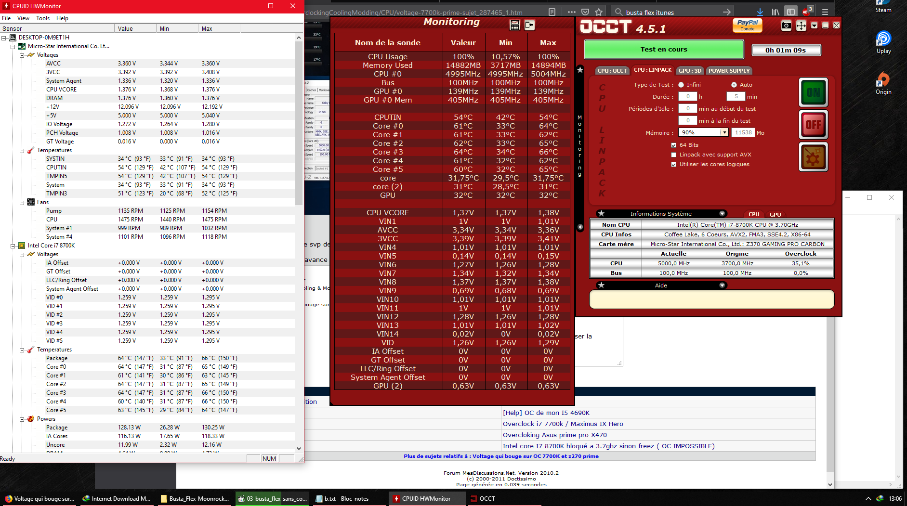The image size is (907, 506).
Task: Open the File menu in HWMonitor
Action: (6, 18)
